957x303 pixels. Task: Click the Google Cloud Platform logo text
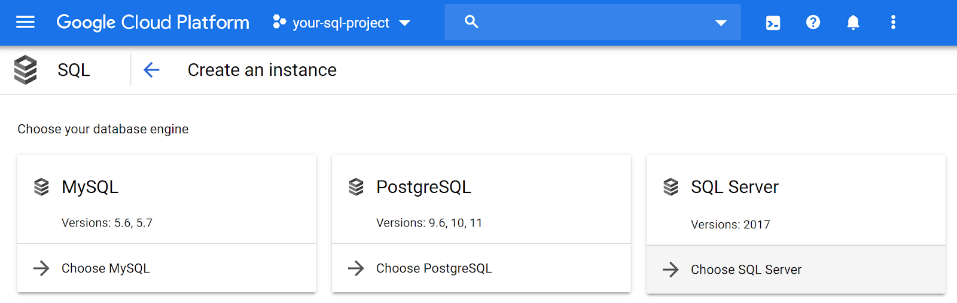click(x=153, y=23)
